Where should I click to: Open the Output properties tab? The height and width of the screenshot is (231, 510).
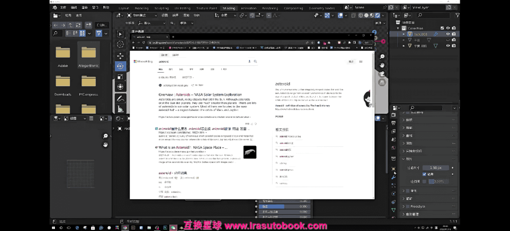(393, 123)
